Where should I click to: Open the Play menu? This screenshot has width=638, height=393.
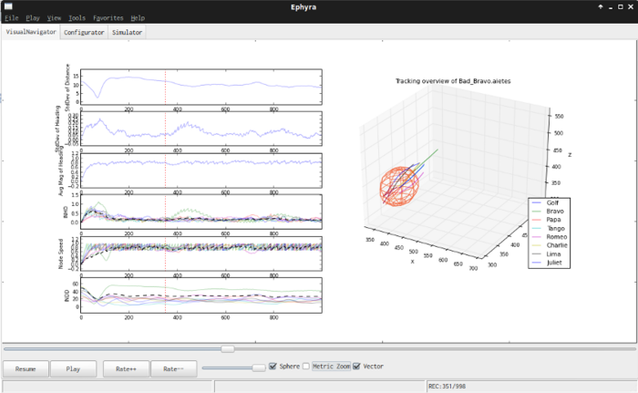(33, 18)
